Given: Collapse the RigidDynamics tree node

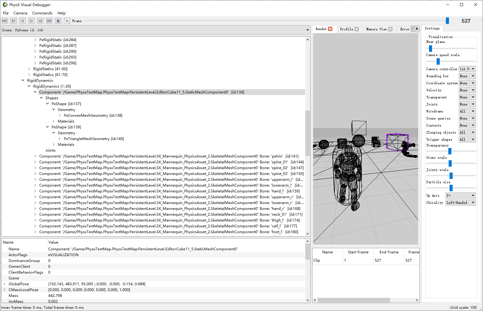Looking at the screenshot, I should [23, 81].
